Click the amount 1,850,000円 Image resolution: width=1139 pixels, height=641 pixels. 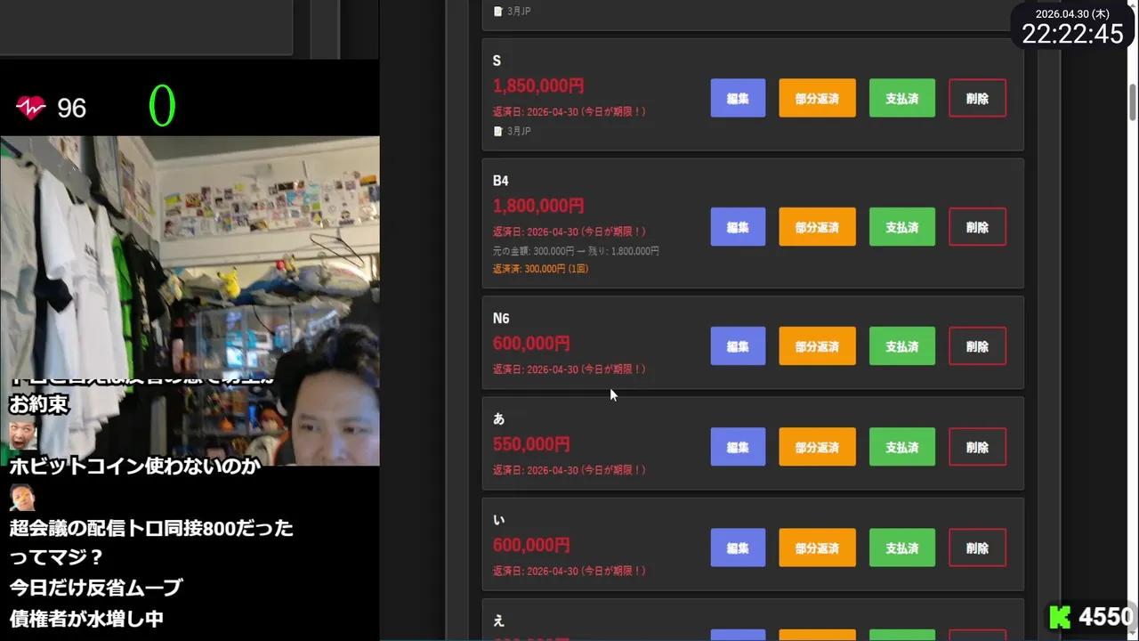click(x=538, y=86)
